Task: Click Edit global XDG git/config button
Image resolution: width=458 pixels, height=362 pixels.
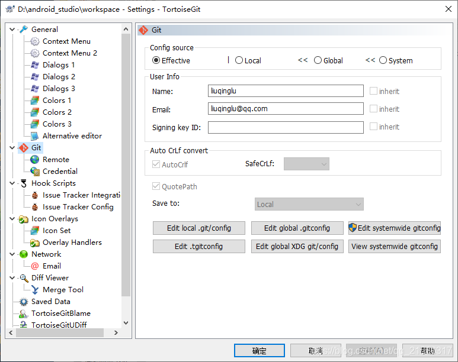Action: (297, 247)
